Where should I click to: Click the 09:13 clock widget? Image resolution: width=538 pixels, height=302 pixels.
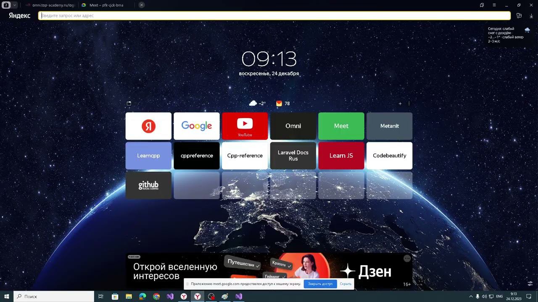click(269, 59)
